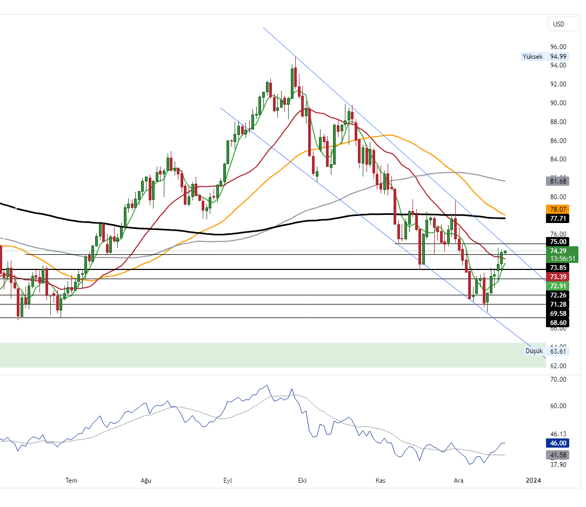
Task: Click the green 74.29 current price label
Action: pyautogui.click(x=558, y=251)
